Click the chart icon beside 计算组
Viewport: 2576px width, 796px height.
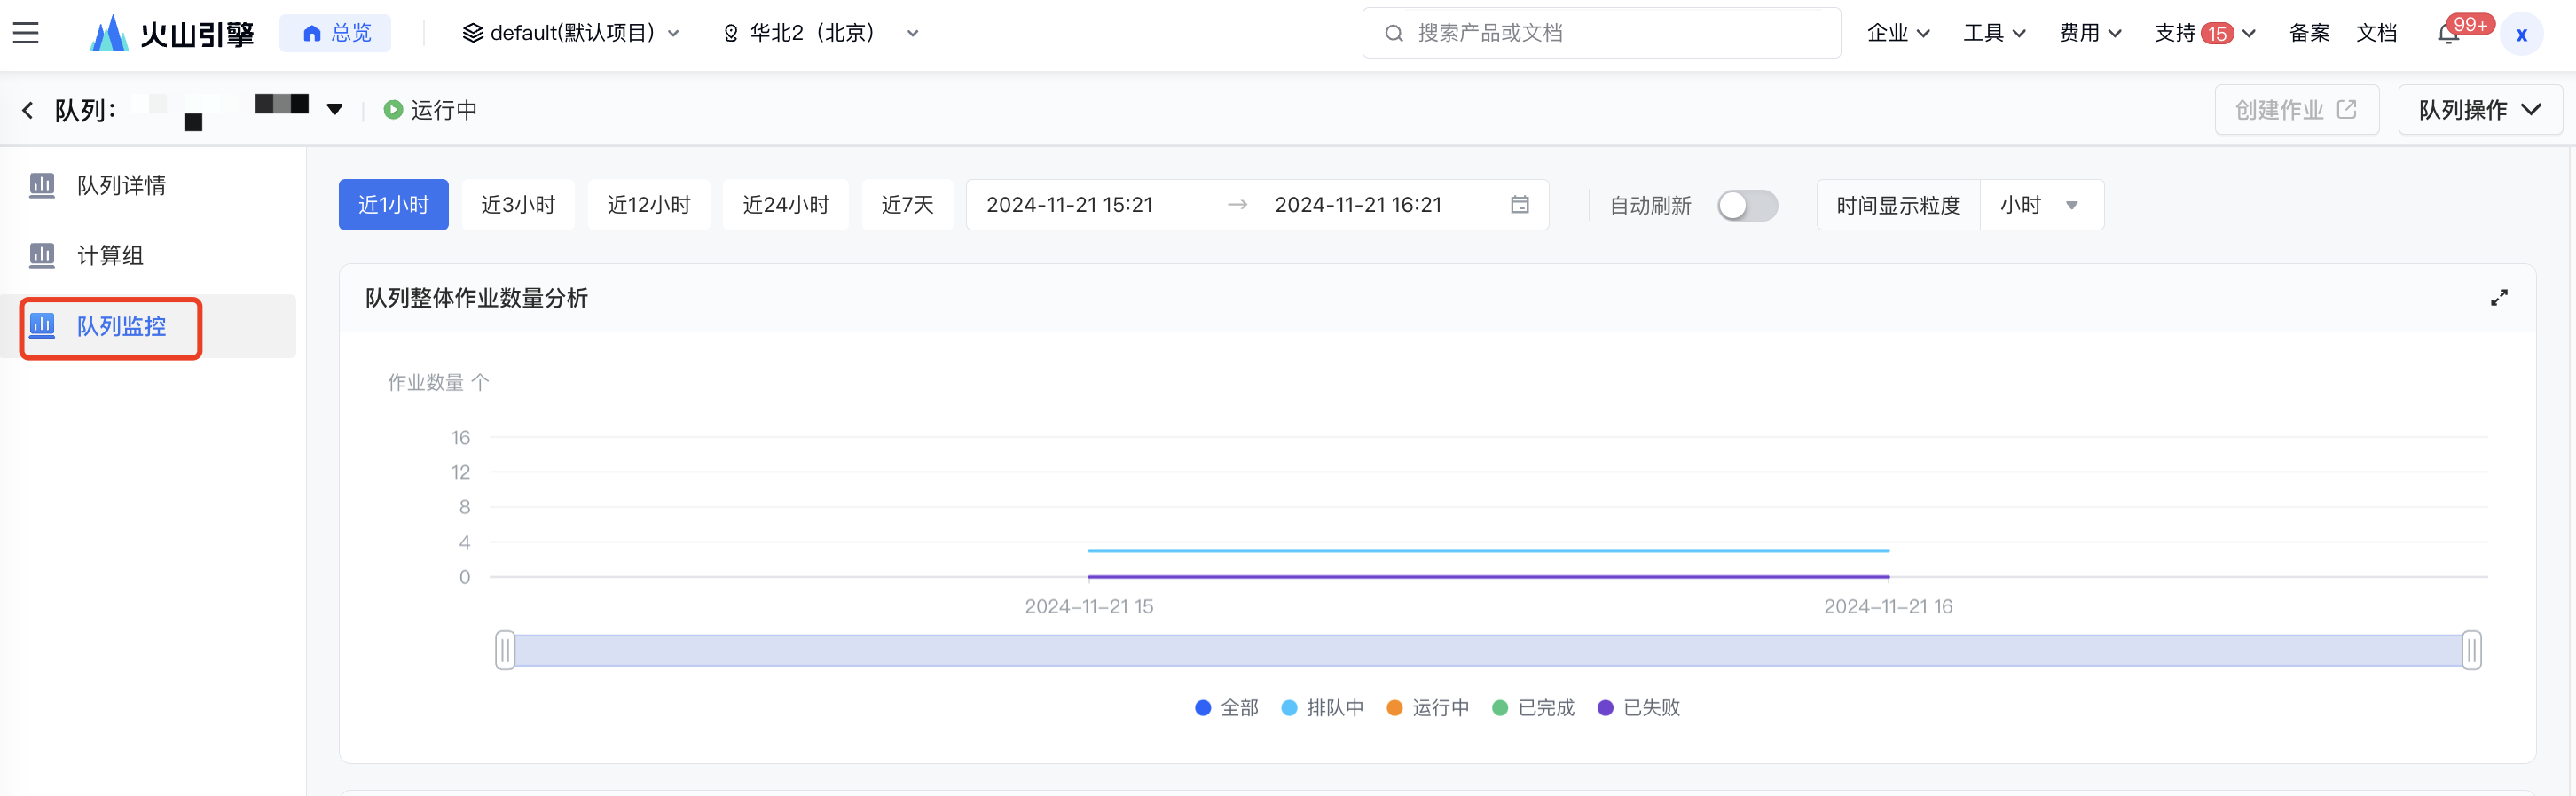click(x=42, y=254)
